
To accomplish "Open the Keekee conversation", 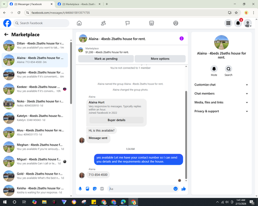I will [x=35, y=89].
